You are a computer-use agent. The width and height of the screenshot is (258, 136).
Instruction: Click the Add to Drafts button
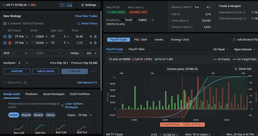(x=46, y=71)
